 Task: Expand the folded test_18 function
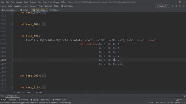(12, 24)
